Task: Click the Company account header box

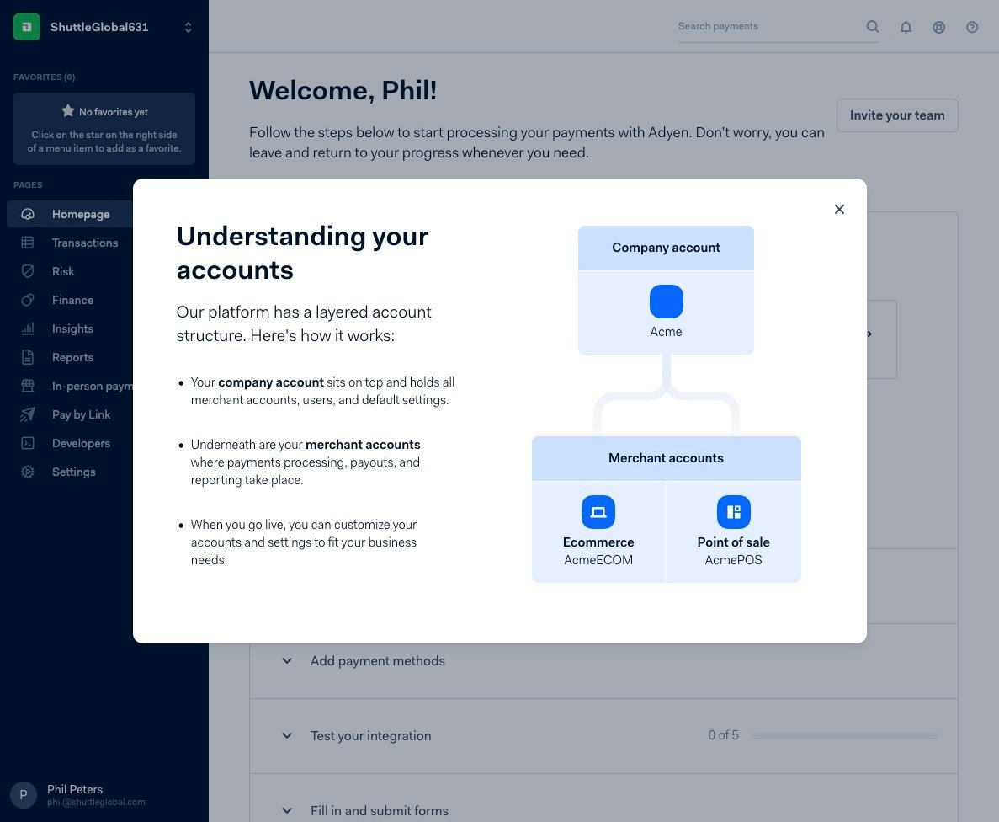Action: tap(666, 248)
